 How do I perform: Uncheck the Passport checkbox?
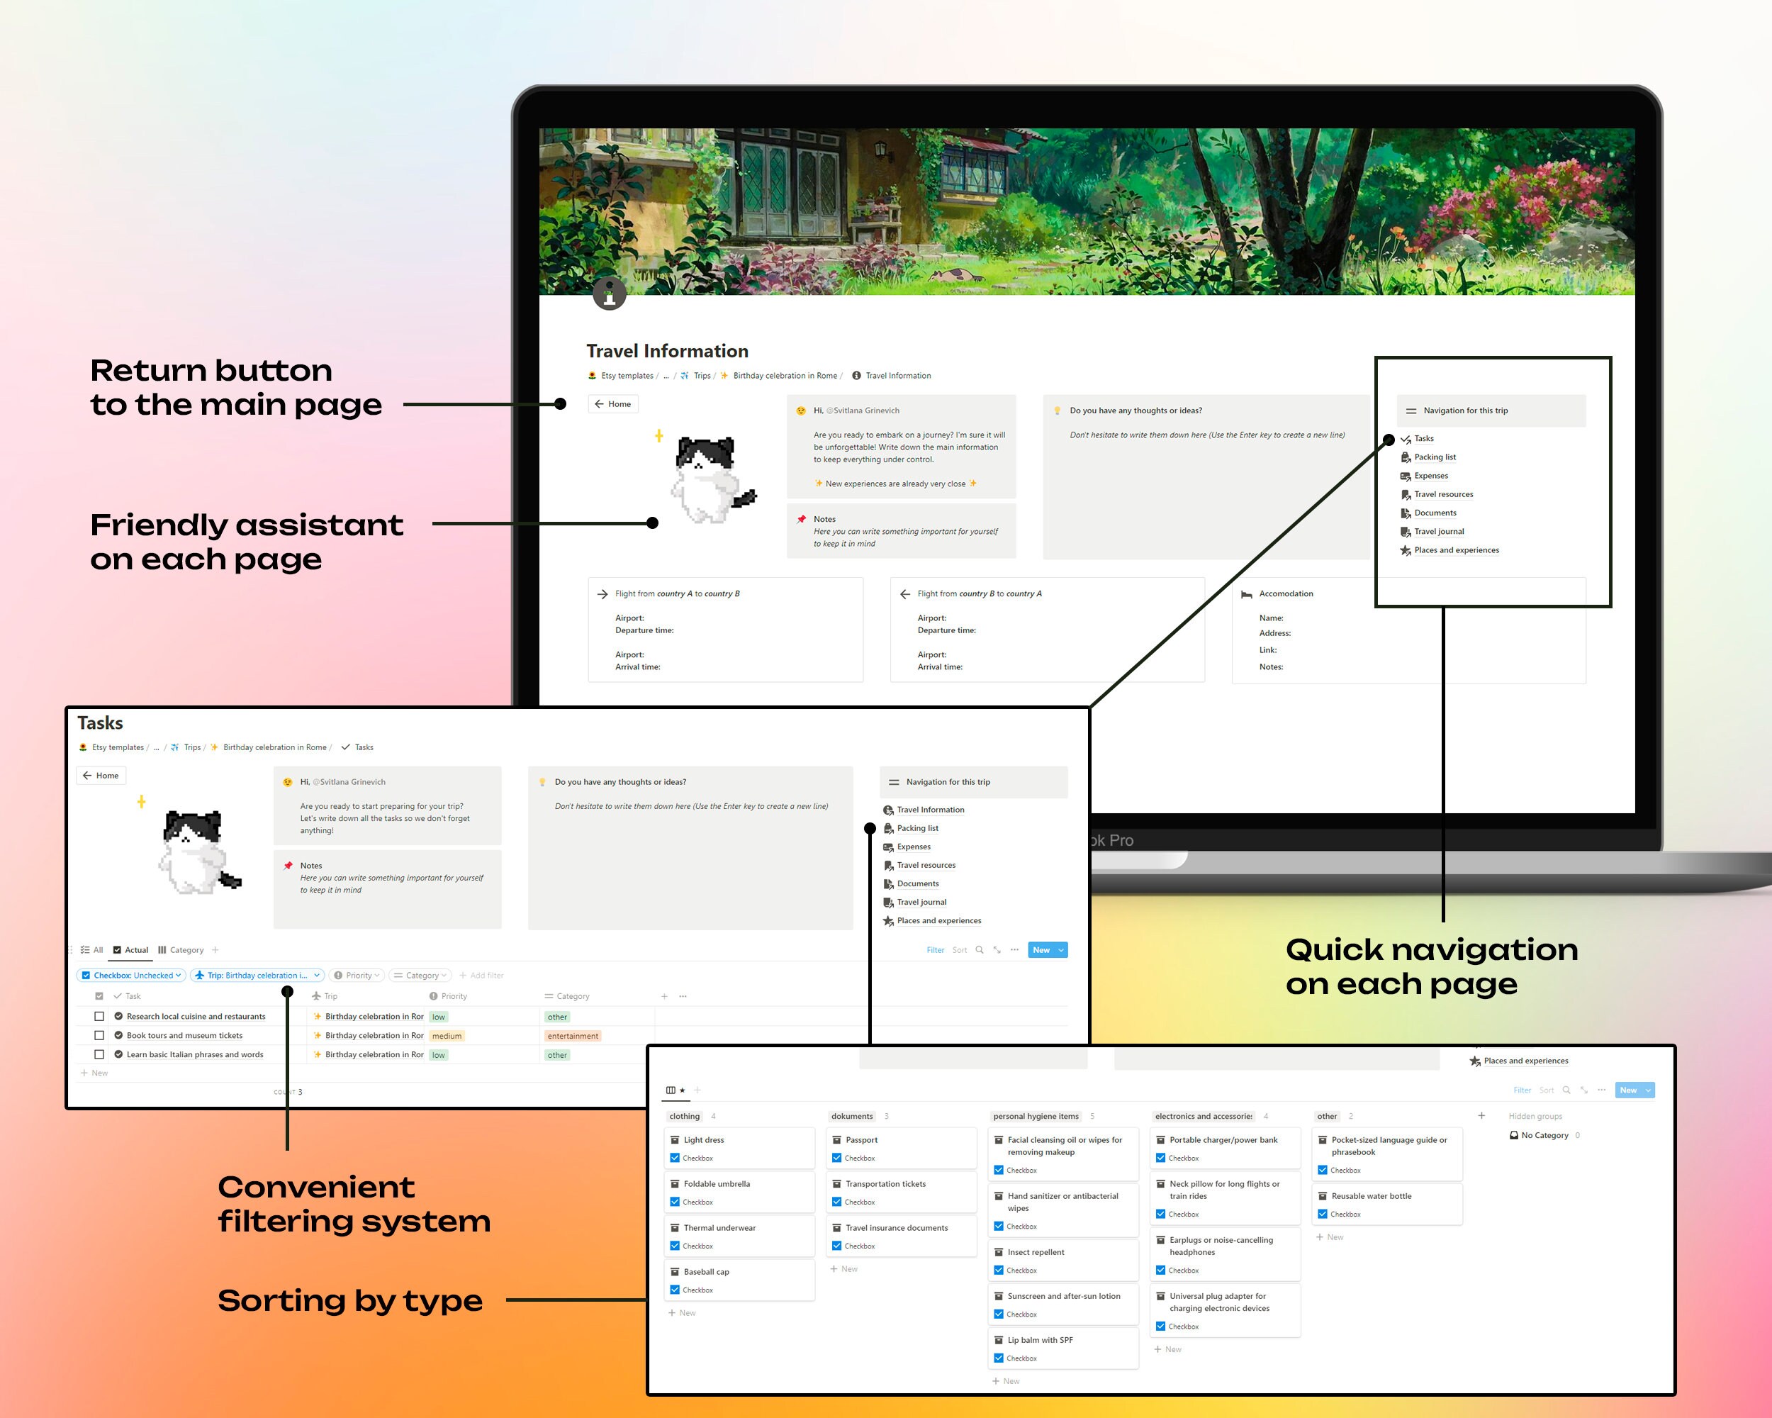click(838, 1157)
